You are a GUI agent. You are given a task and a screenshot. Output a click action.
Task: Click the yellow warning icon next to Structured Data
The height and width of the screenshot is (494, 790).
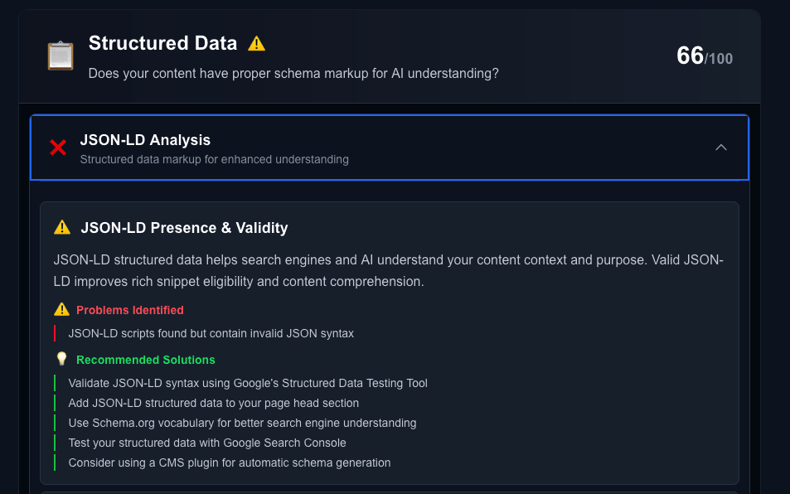click(256, 44)
